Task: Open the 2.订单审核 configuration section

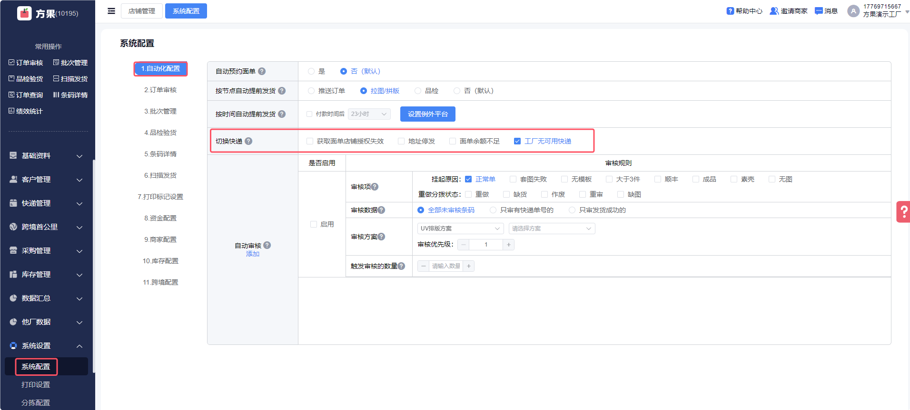Action: 160,90
